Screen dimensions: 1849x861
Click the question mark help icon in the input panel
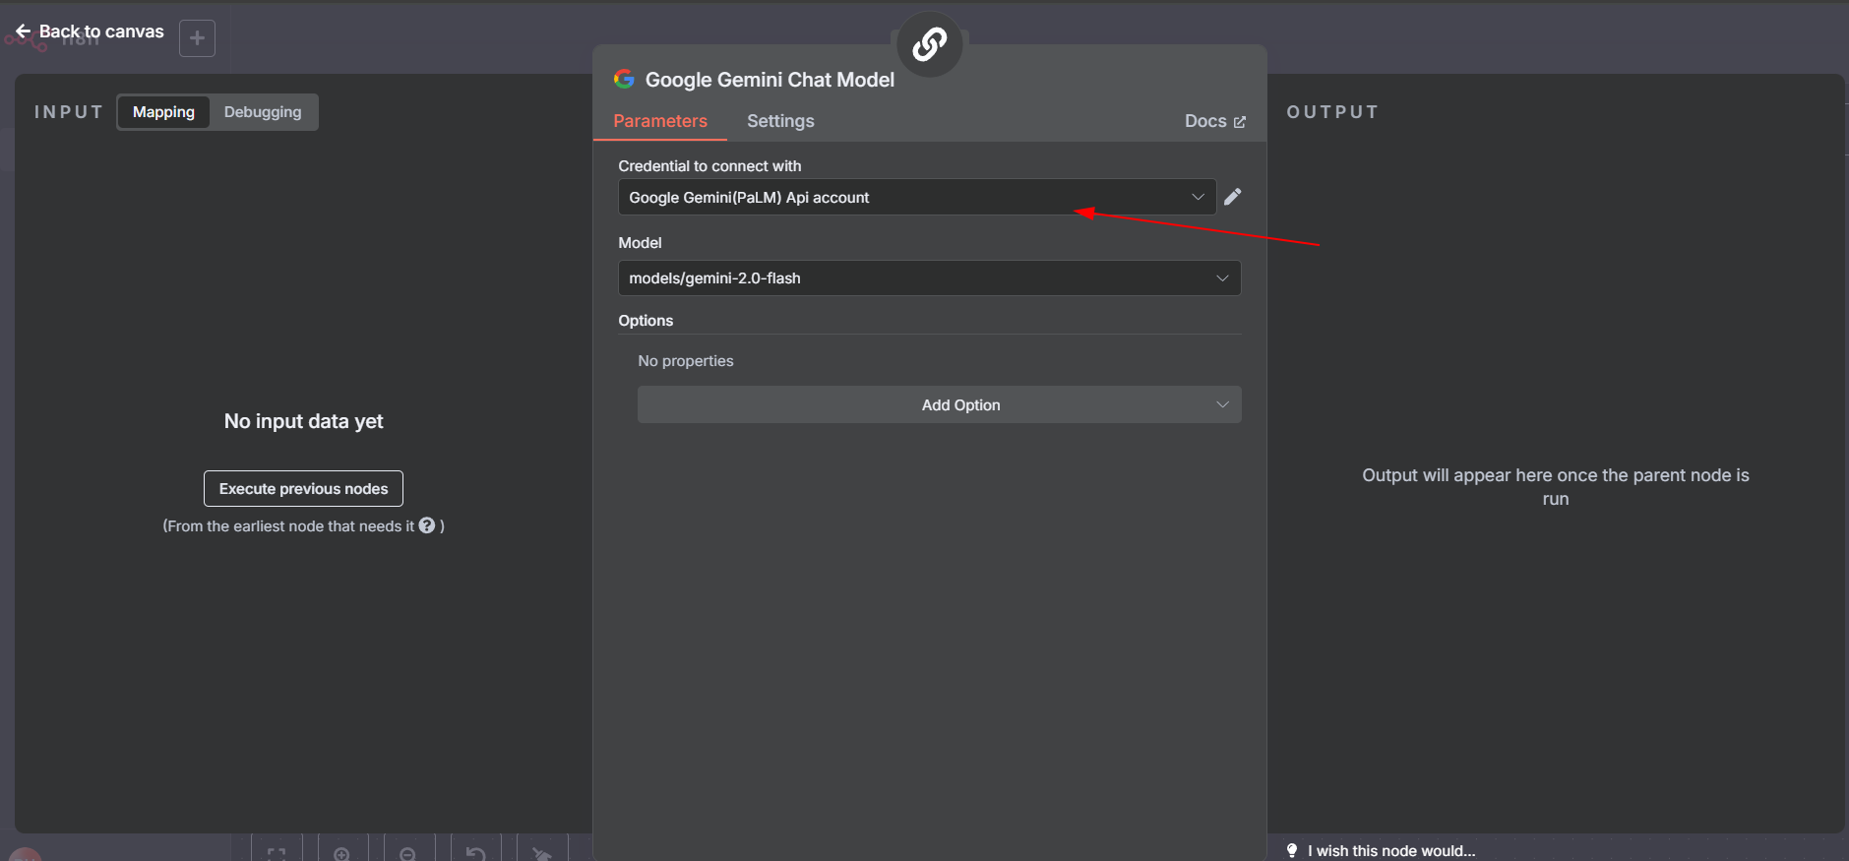coord(427,525)
